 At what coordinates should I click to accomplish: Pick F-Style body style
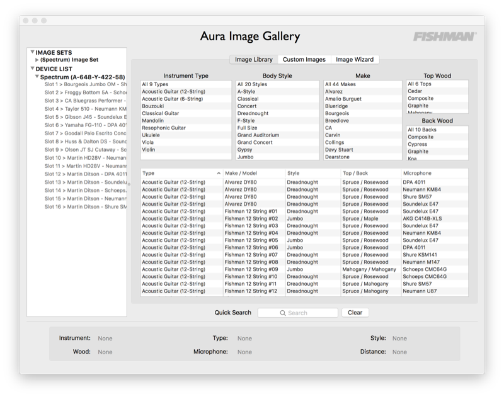click(277, 121)
